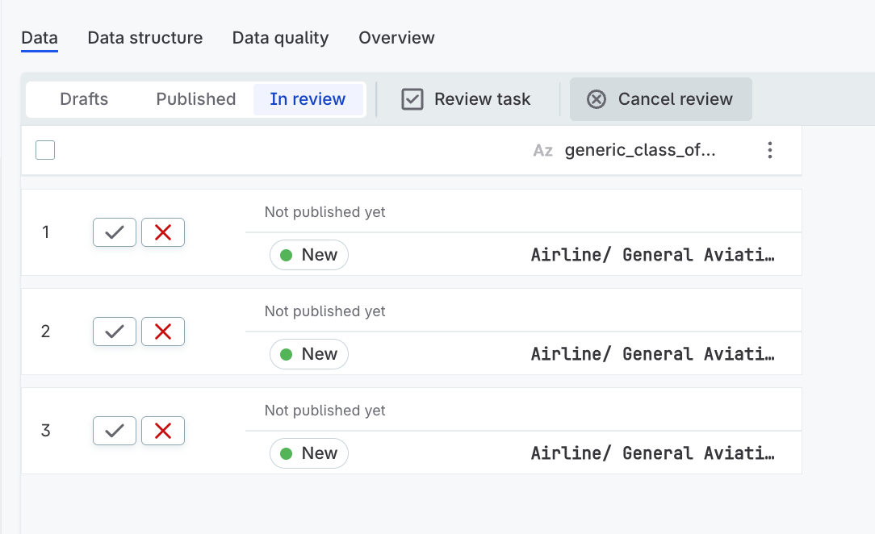This screenshot has width=875, height=534.
Task: Click the Review task button
Action: pyautogui.click(x=466, y=98)
